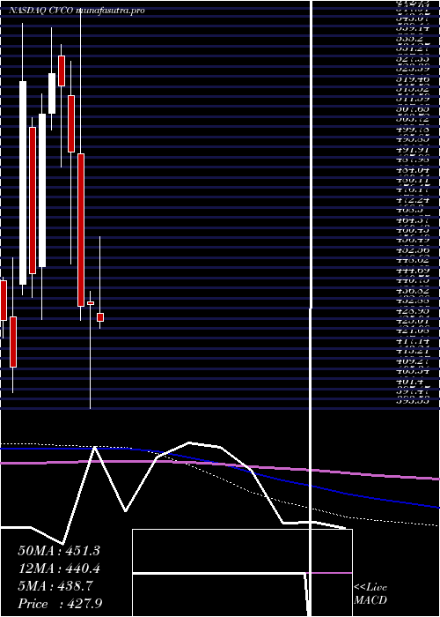The image size is (440, 617).
Task: Click the 401.4 price axis label
Action: click(408, 382)
